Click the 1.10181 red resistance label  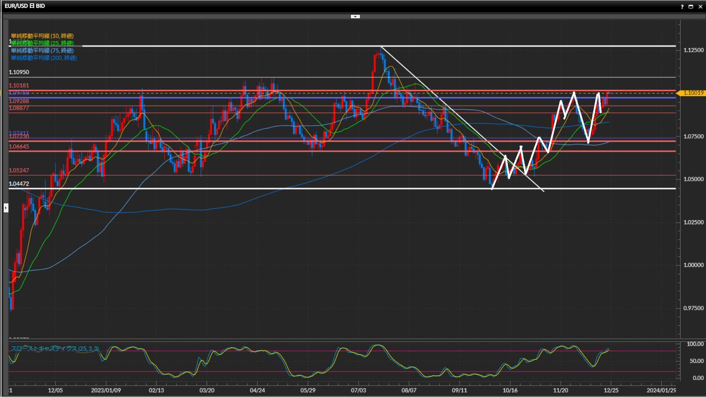coord(19,85)
